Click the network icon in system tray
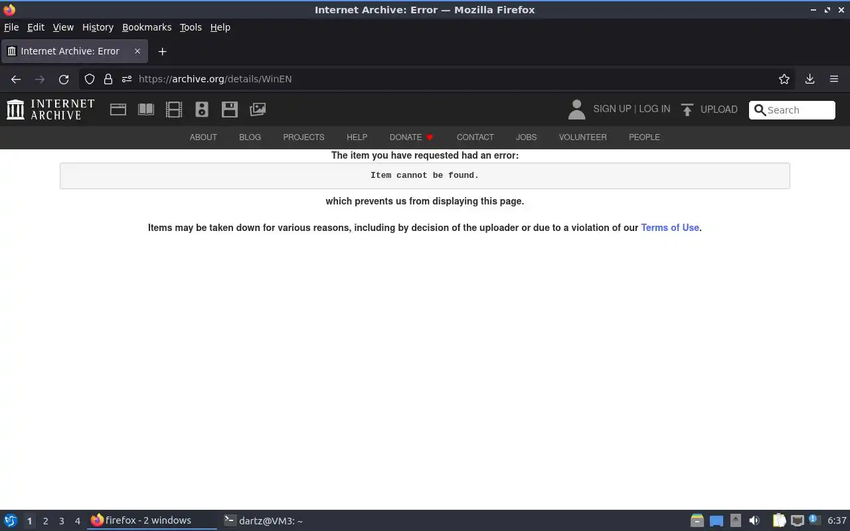The image size is (850, 531). coord(797,521)
